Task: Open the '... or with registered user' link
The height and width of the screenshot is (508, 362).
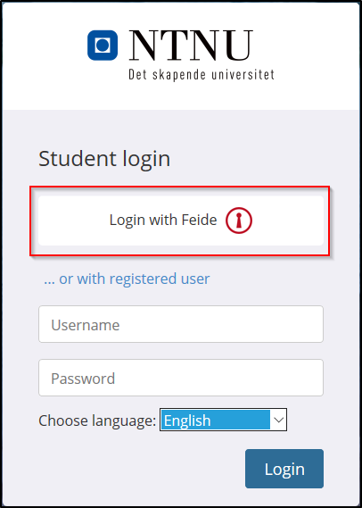Action: point(127,279)
